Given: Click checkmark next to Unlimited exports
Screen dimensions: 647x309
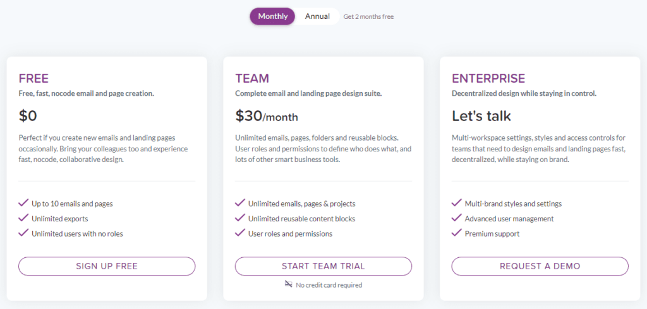Looking at the screenshot, I should 23,218.
